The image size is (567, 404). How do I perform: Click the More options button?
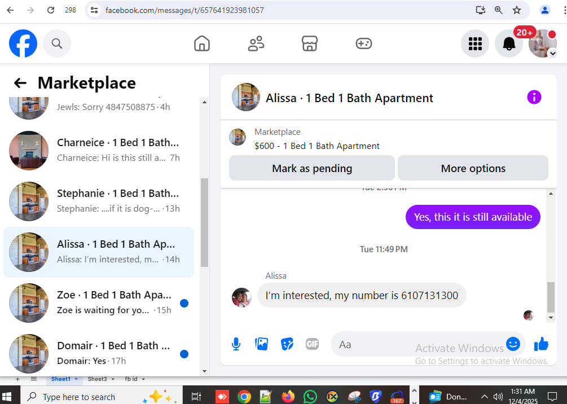(x=473, y=168)
